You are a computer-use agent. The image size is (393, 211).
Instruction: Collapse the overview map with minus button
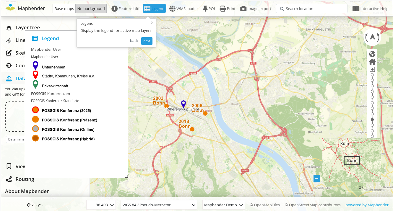tap(317, 178)
